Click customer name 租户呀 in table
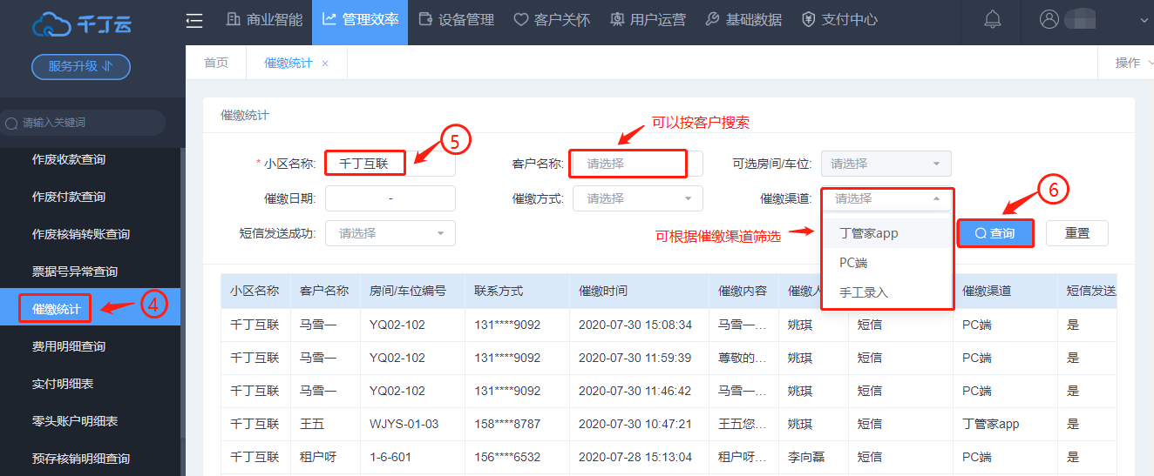The width and height of the screenshot is (1154, 476). coord(318,457)
